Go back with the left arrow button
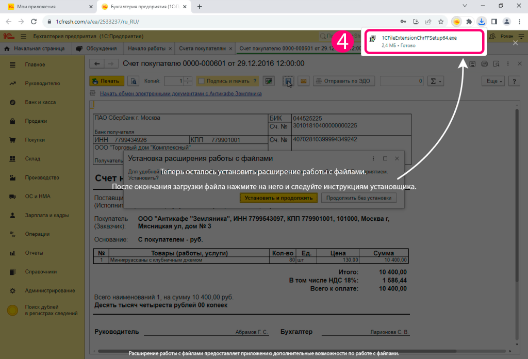The image size is (528, 359). [97, 63]
